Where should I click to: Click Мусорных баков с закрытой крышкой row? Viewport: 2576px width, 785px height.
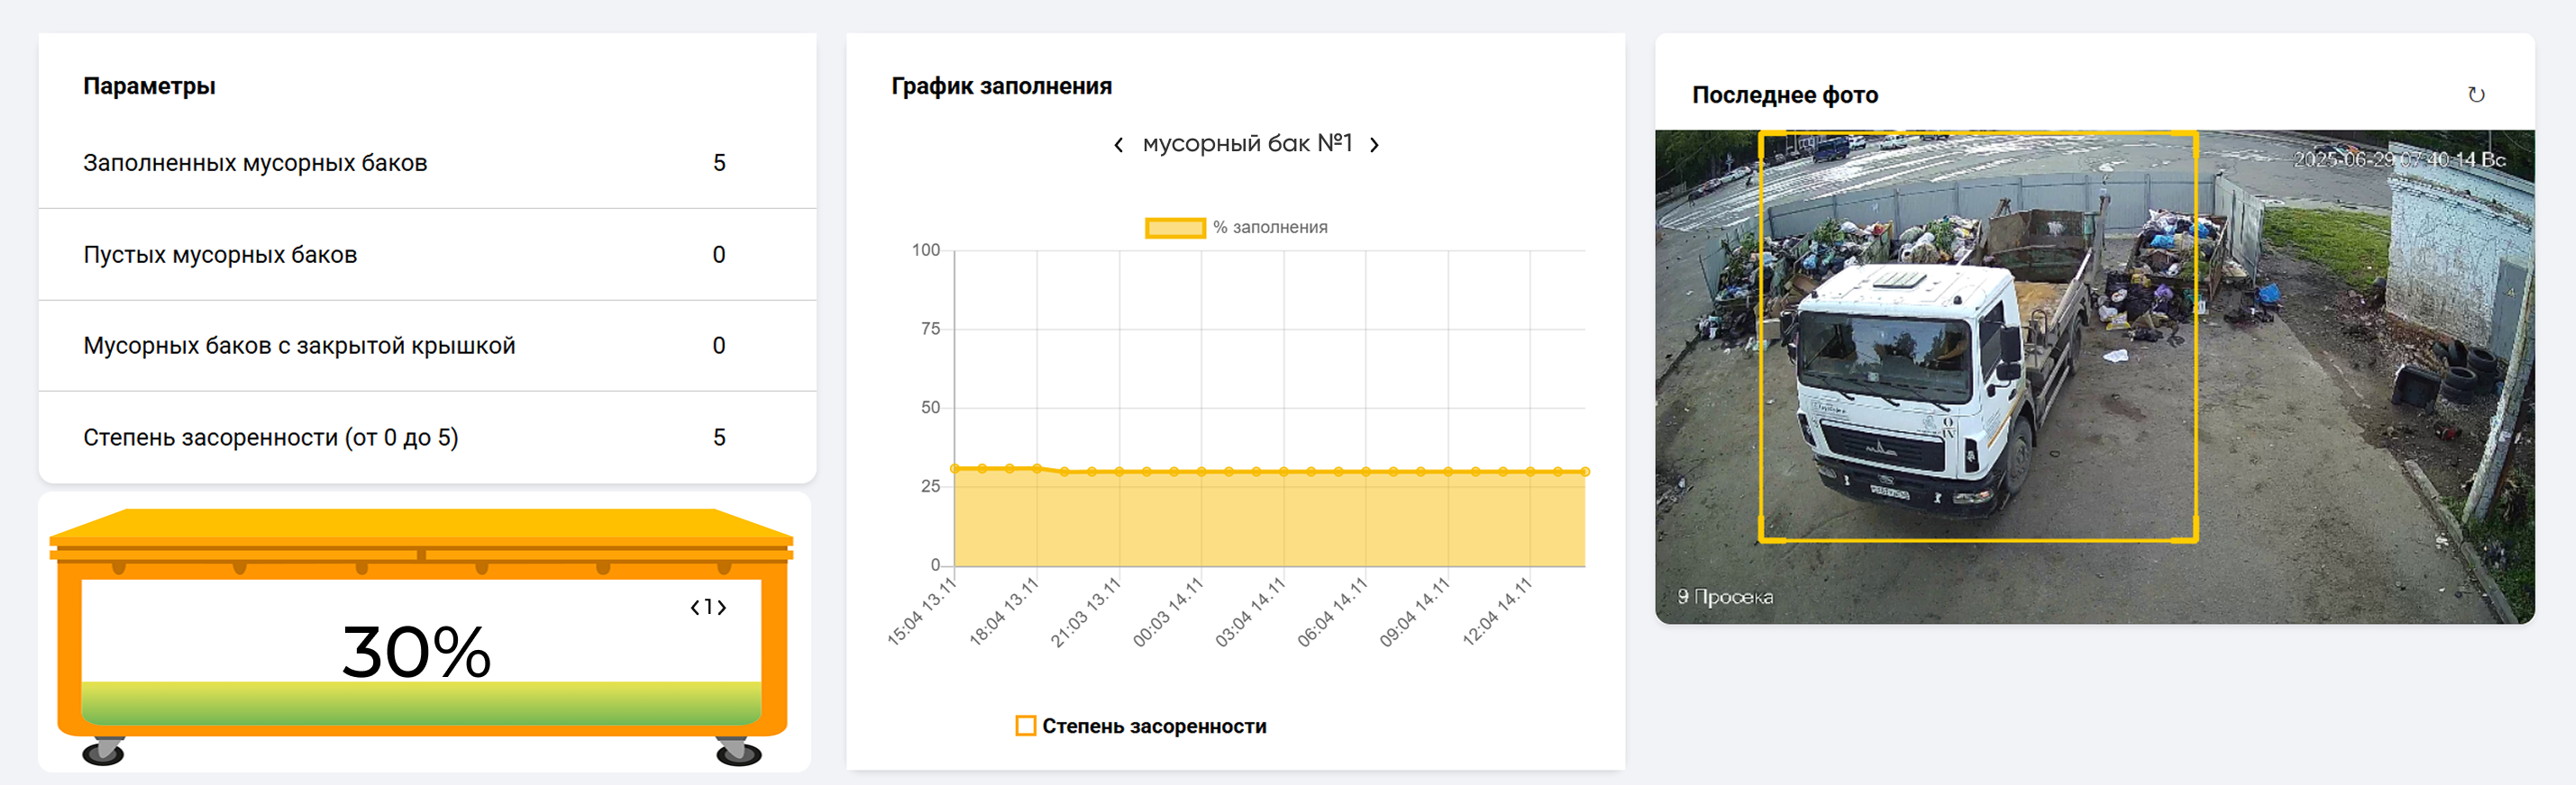coord(427,346)
